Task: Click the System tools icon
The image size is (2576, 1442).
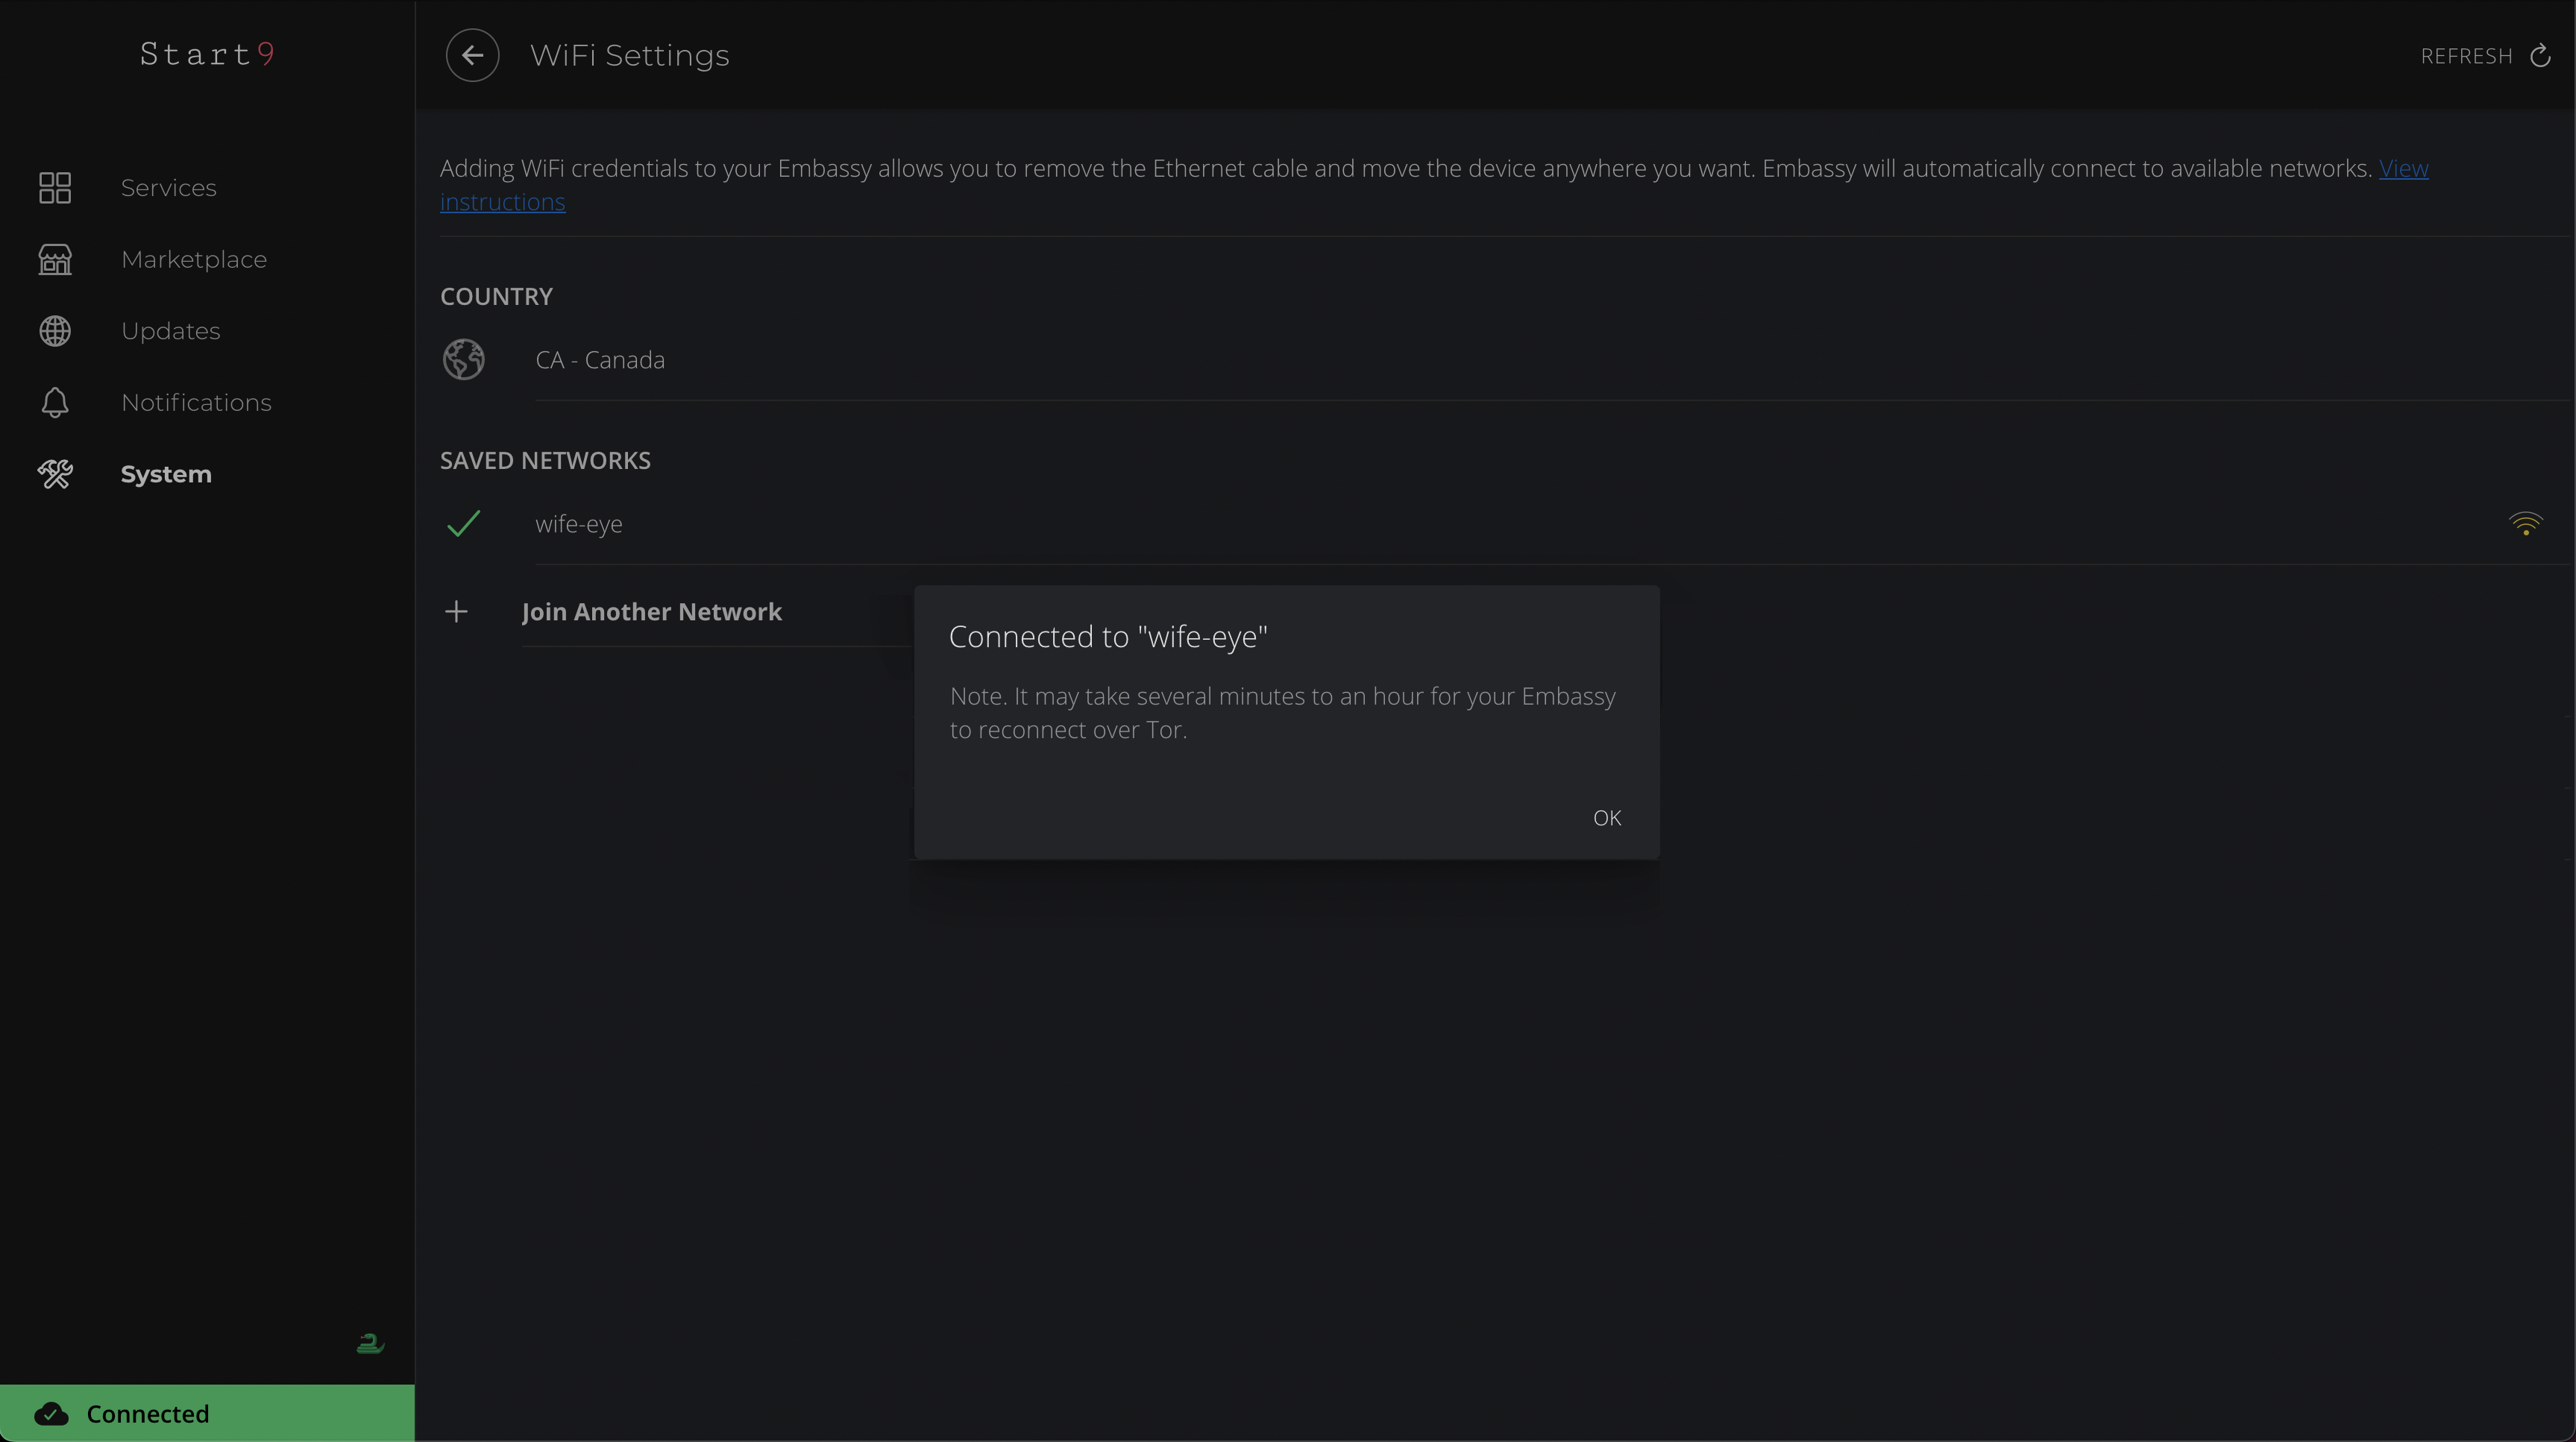Action: (x=55, y=474)
